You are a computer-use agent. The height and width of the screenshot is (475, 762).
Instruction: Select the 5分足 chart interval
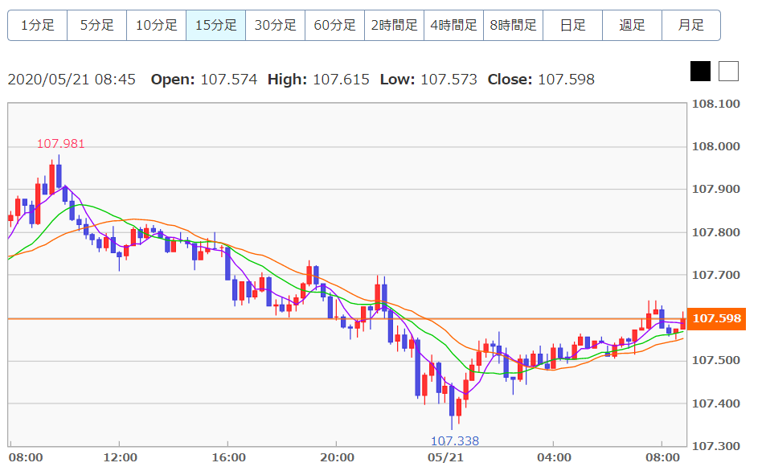coord(96,25)
